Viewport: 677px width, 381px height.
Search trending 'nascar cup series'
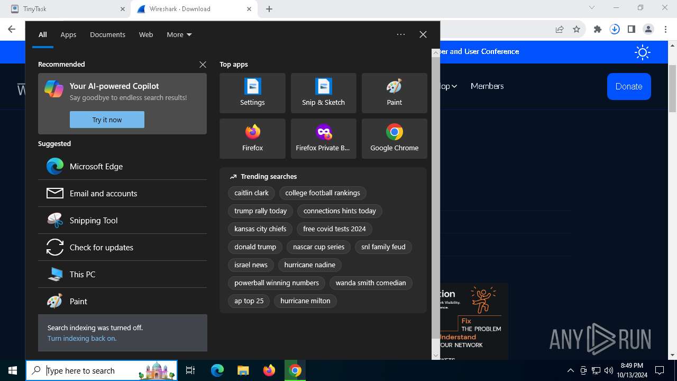(x=318, y=247)
